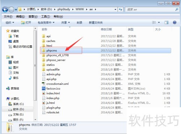This screenshot has height=134, width=181.
Task: Open the 视频 library
Action: click(x=14, y=62)
